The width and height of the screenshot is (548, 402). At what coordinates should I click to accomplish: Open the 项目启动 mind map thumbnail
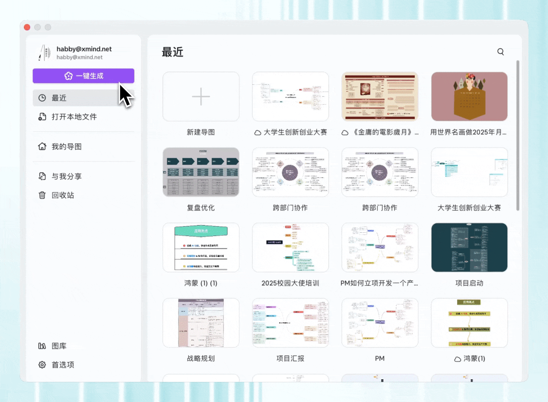(469, 247)
